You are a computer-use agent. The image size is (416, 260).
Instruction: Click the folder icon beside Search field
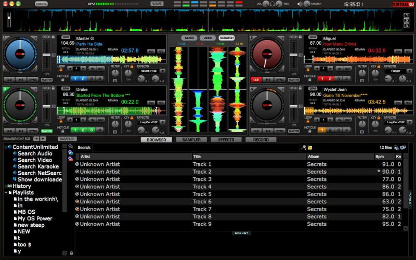(309, 148)
